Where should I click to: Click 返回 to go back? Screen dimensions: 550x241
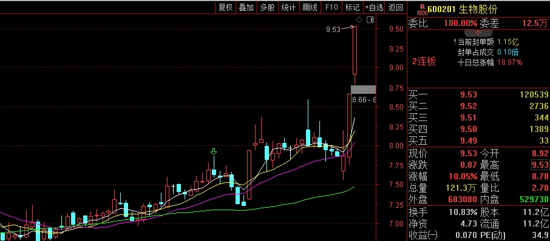click(x=396, y=7)
